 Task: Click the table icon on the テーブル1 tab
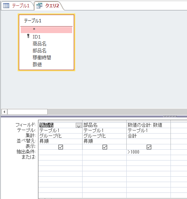coord(6,6)
